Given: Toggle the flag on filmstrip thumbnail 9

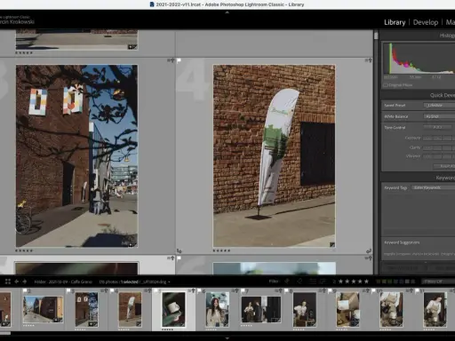Looking at the screenshot, I should (x=330, y=290).
